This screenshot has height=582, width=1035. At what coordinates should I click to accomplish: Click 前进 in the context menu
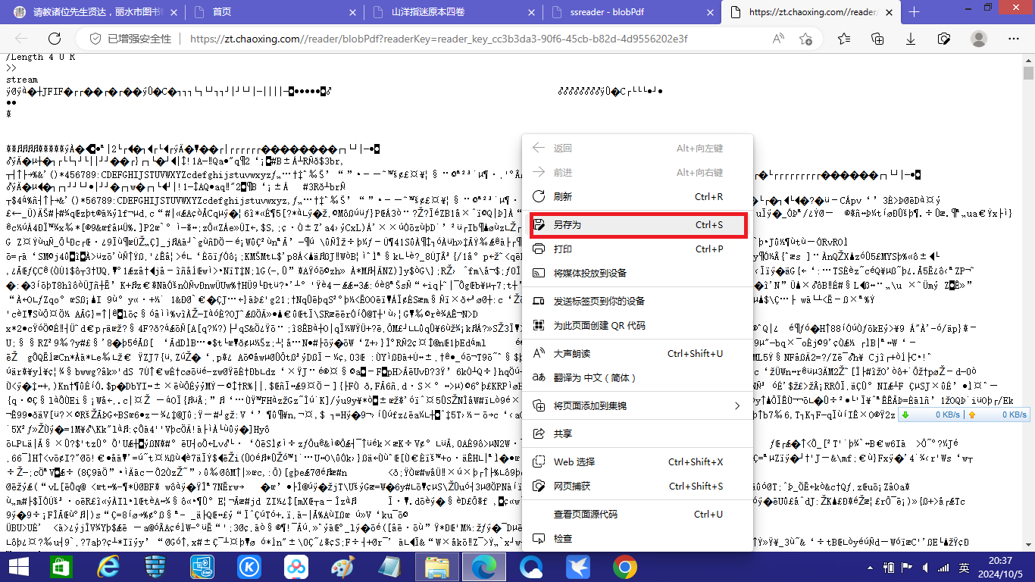(637, 173)
